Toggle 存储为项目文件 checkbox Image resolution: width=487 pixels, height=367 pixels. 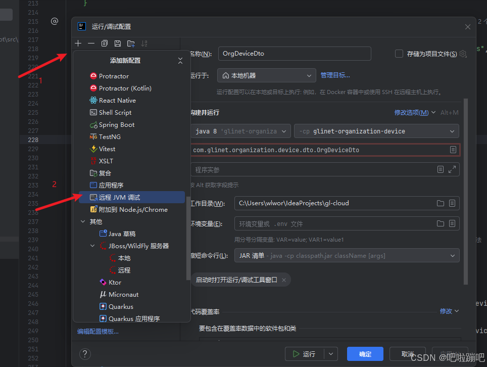pos(399,54)
